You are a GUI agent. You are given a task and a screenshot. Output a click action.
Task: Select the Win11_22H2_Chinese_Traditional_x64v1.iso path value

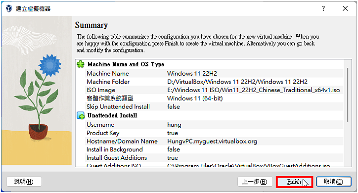click(254, 90)
